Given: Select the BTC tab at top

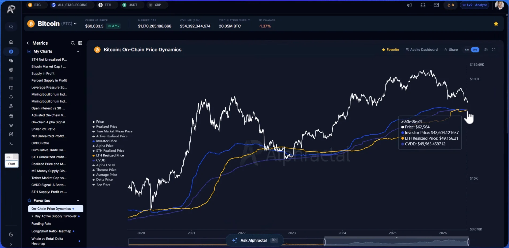Looking at the screenshot, I should tap(37, 5).
